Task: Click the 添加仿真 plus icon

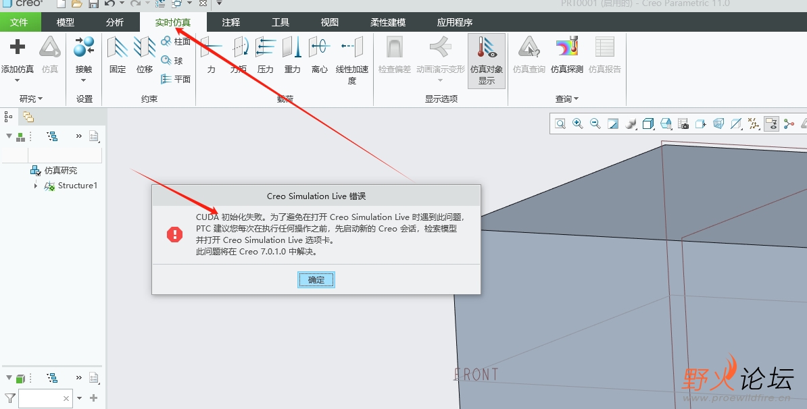Action: coord(17,47)
